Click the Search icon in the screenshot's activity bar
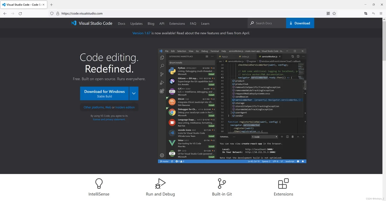Screen dimensions: 386x201 [x=162, y=66]
